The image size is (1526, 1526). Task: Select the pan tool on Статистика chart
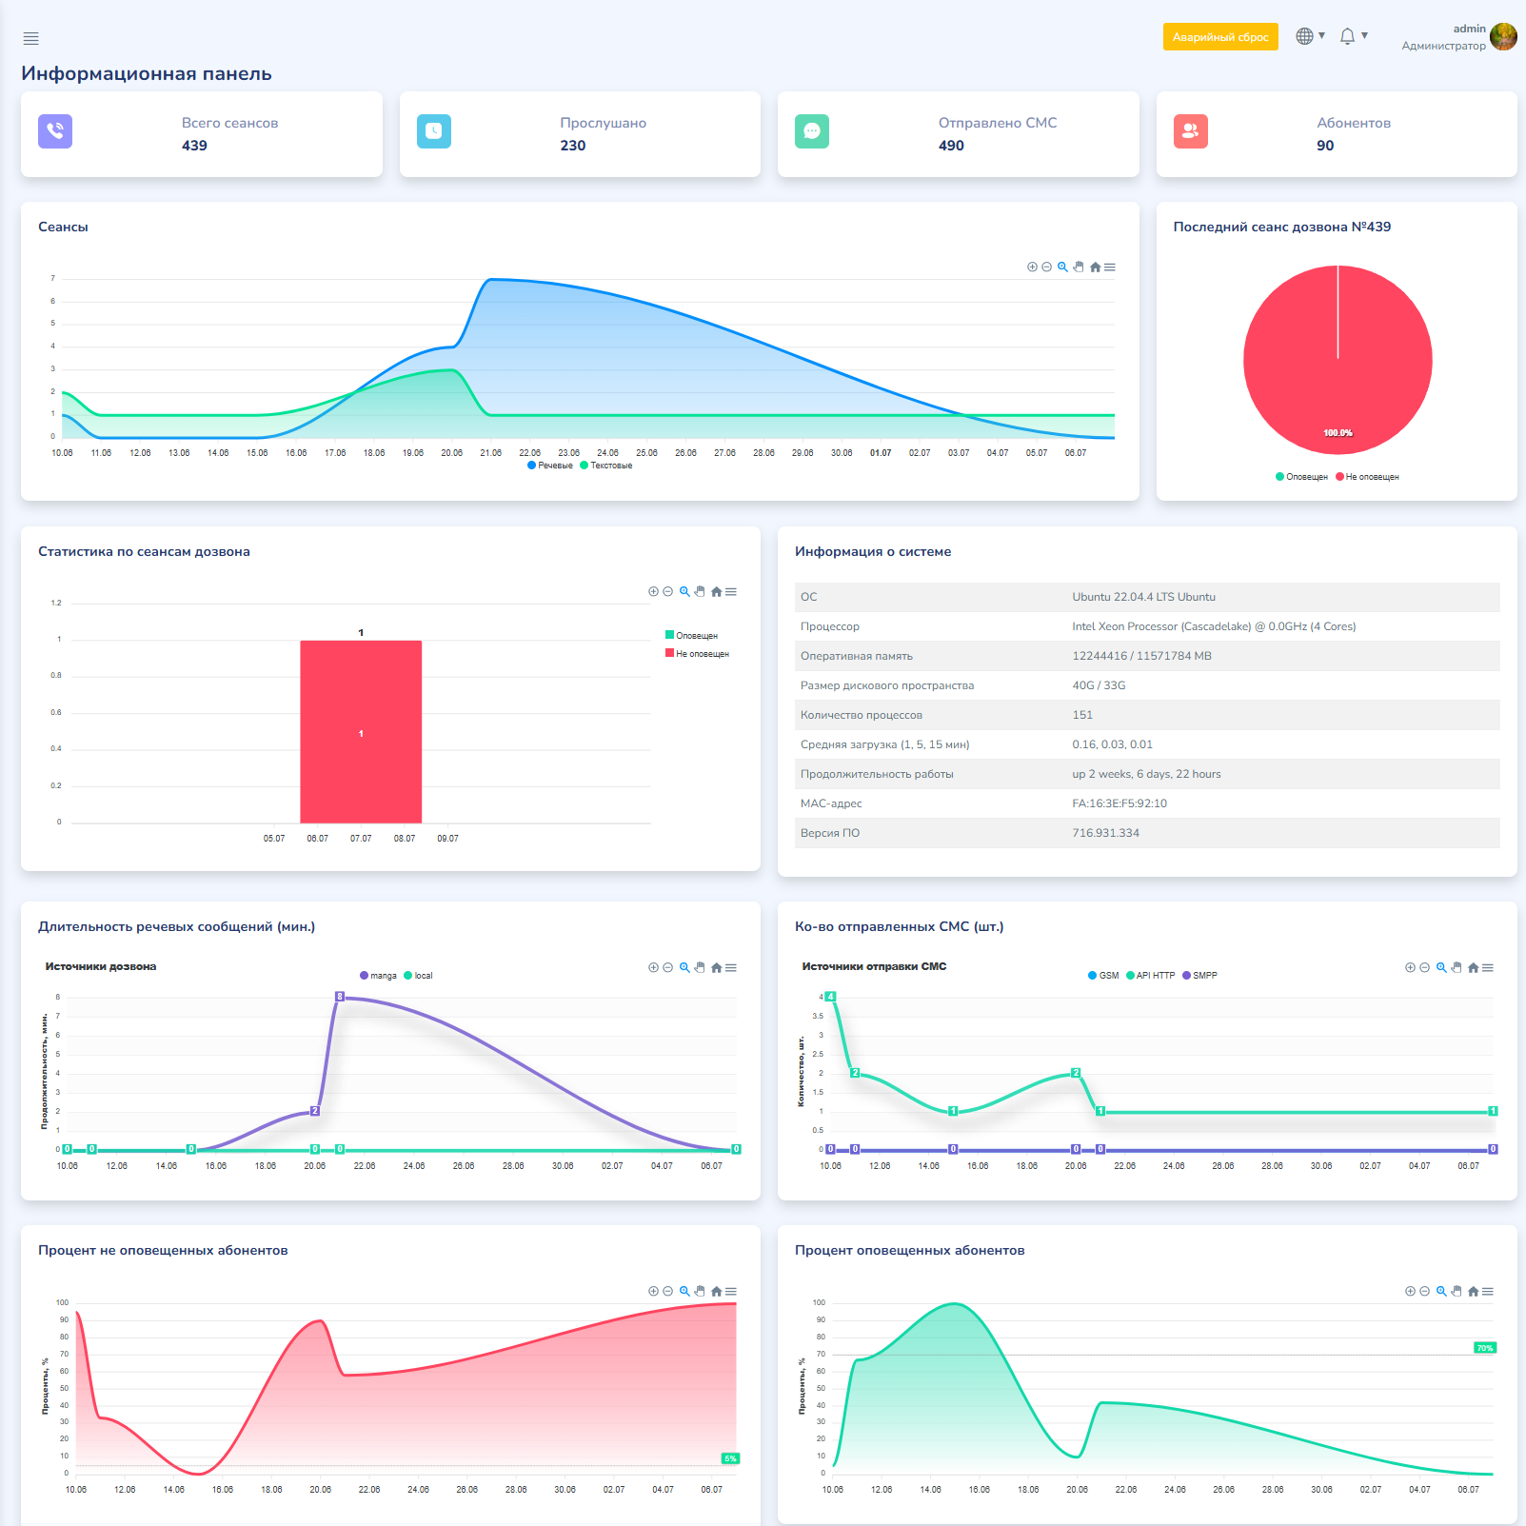[700, 592]
